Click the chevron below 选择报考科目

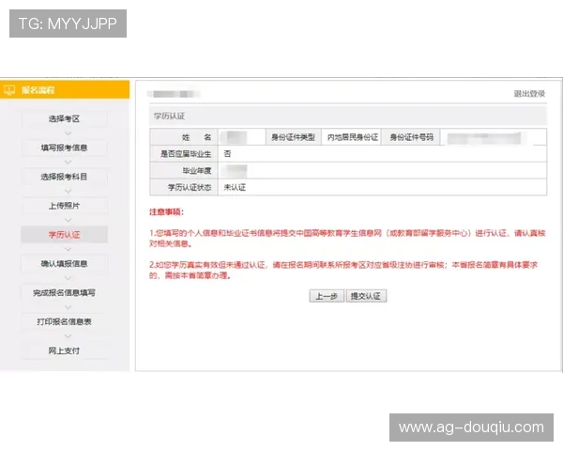[x=68, y=191]
